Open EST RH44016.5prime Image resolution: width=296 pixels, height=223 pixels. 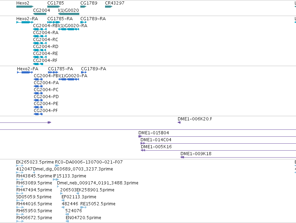[34, 204]
